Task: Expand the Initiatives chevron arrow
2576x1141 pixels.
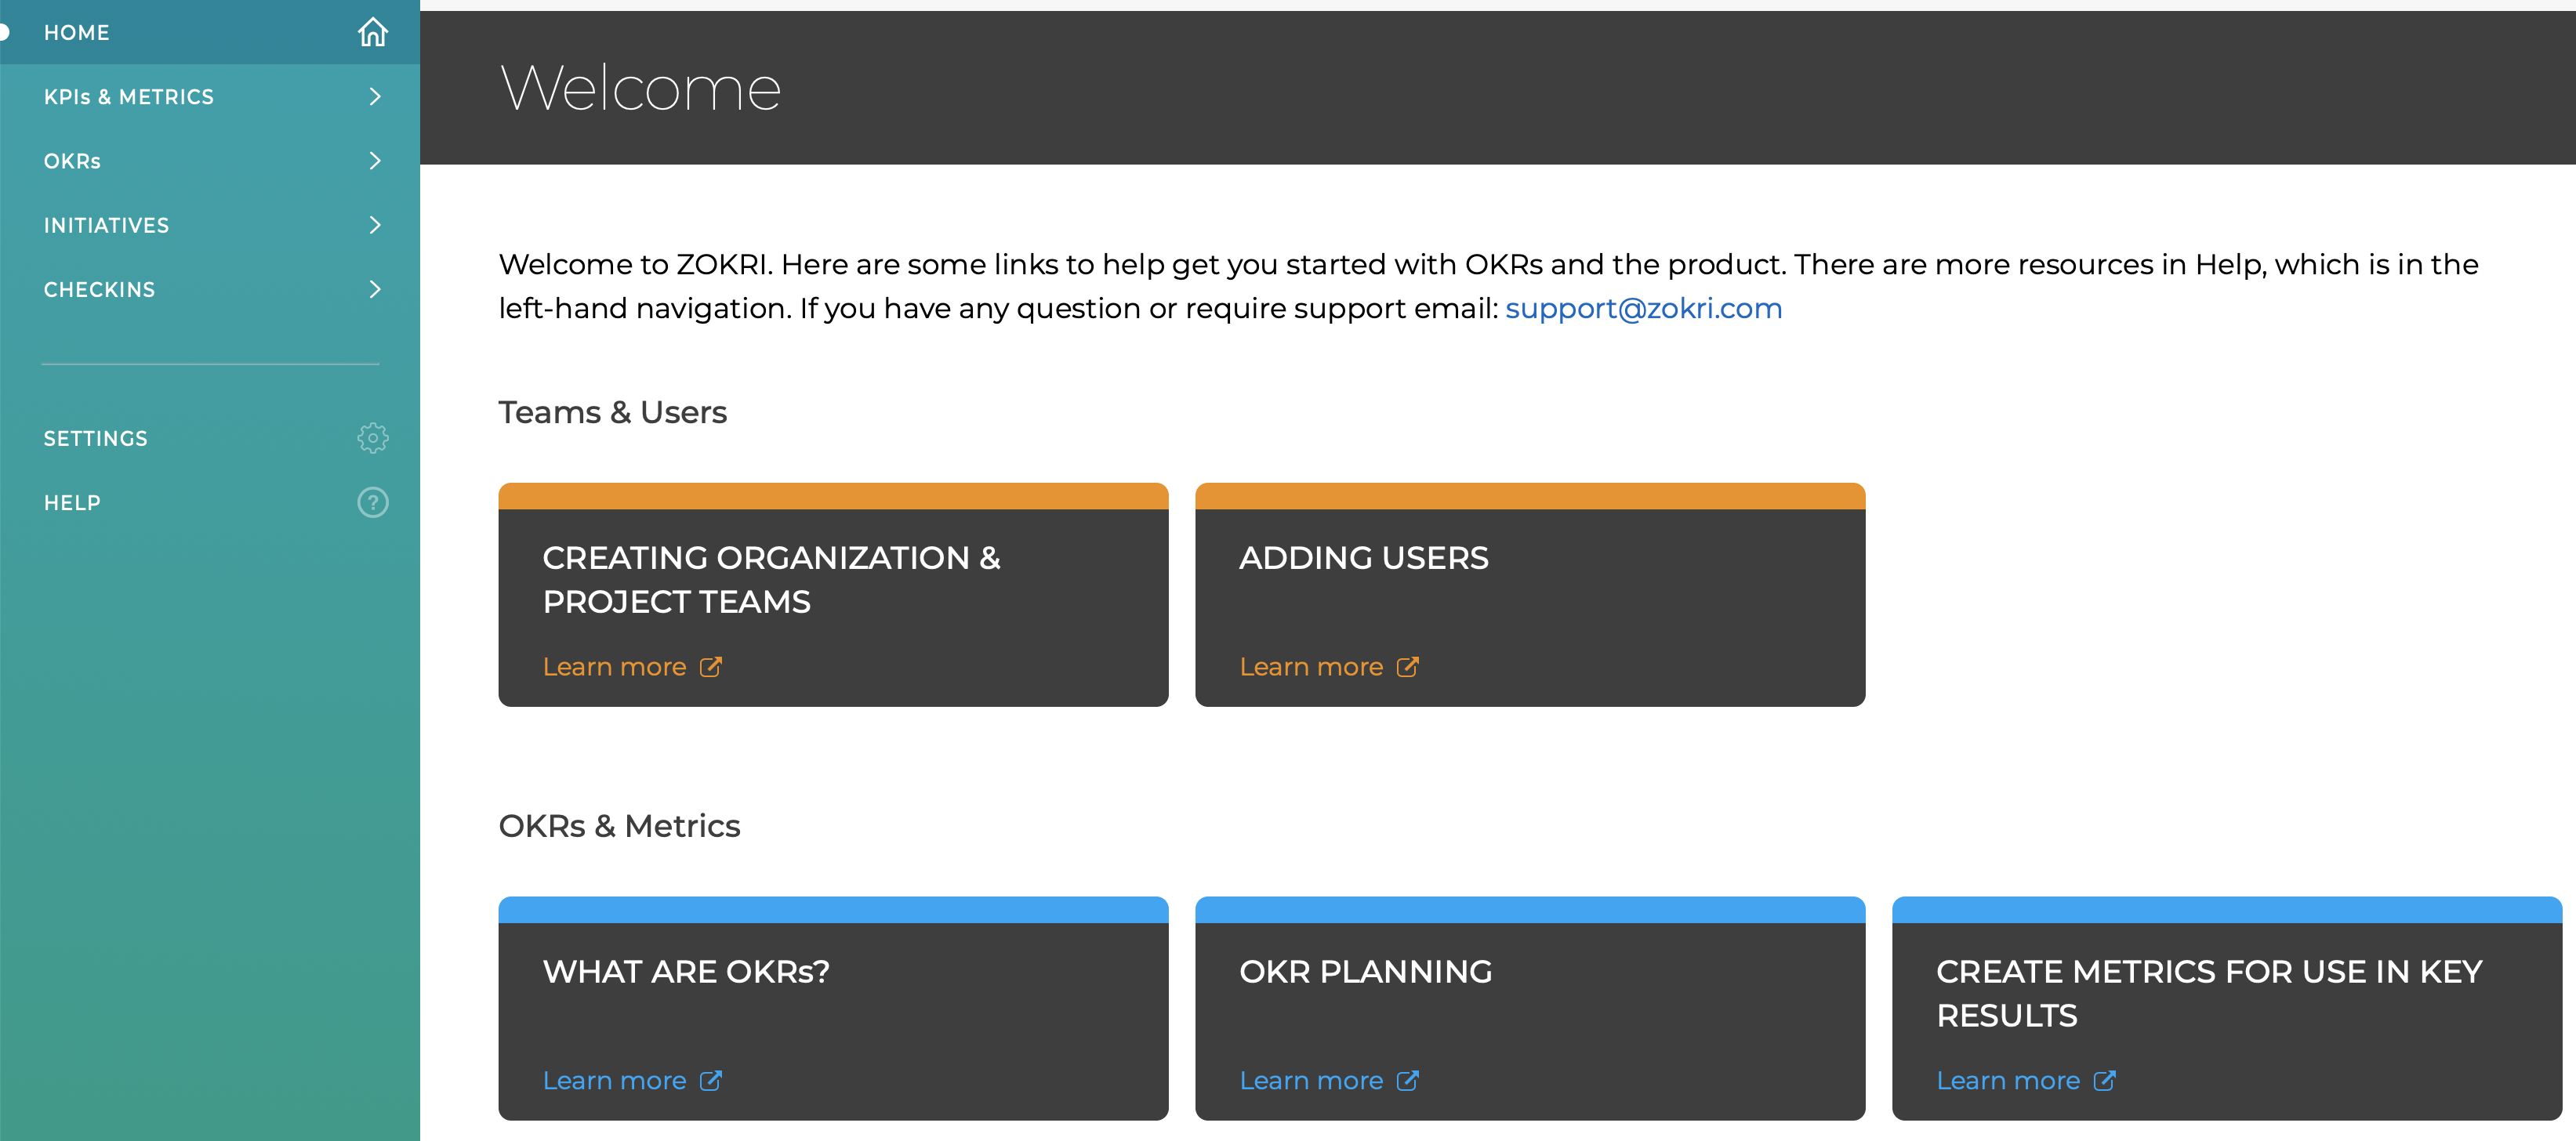Action: [375, 225]
